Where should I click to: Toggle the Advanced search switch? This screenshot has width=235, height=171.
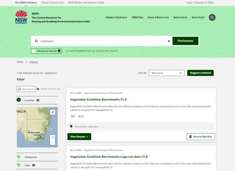click(34, 51)
